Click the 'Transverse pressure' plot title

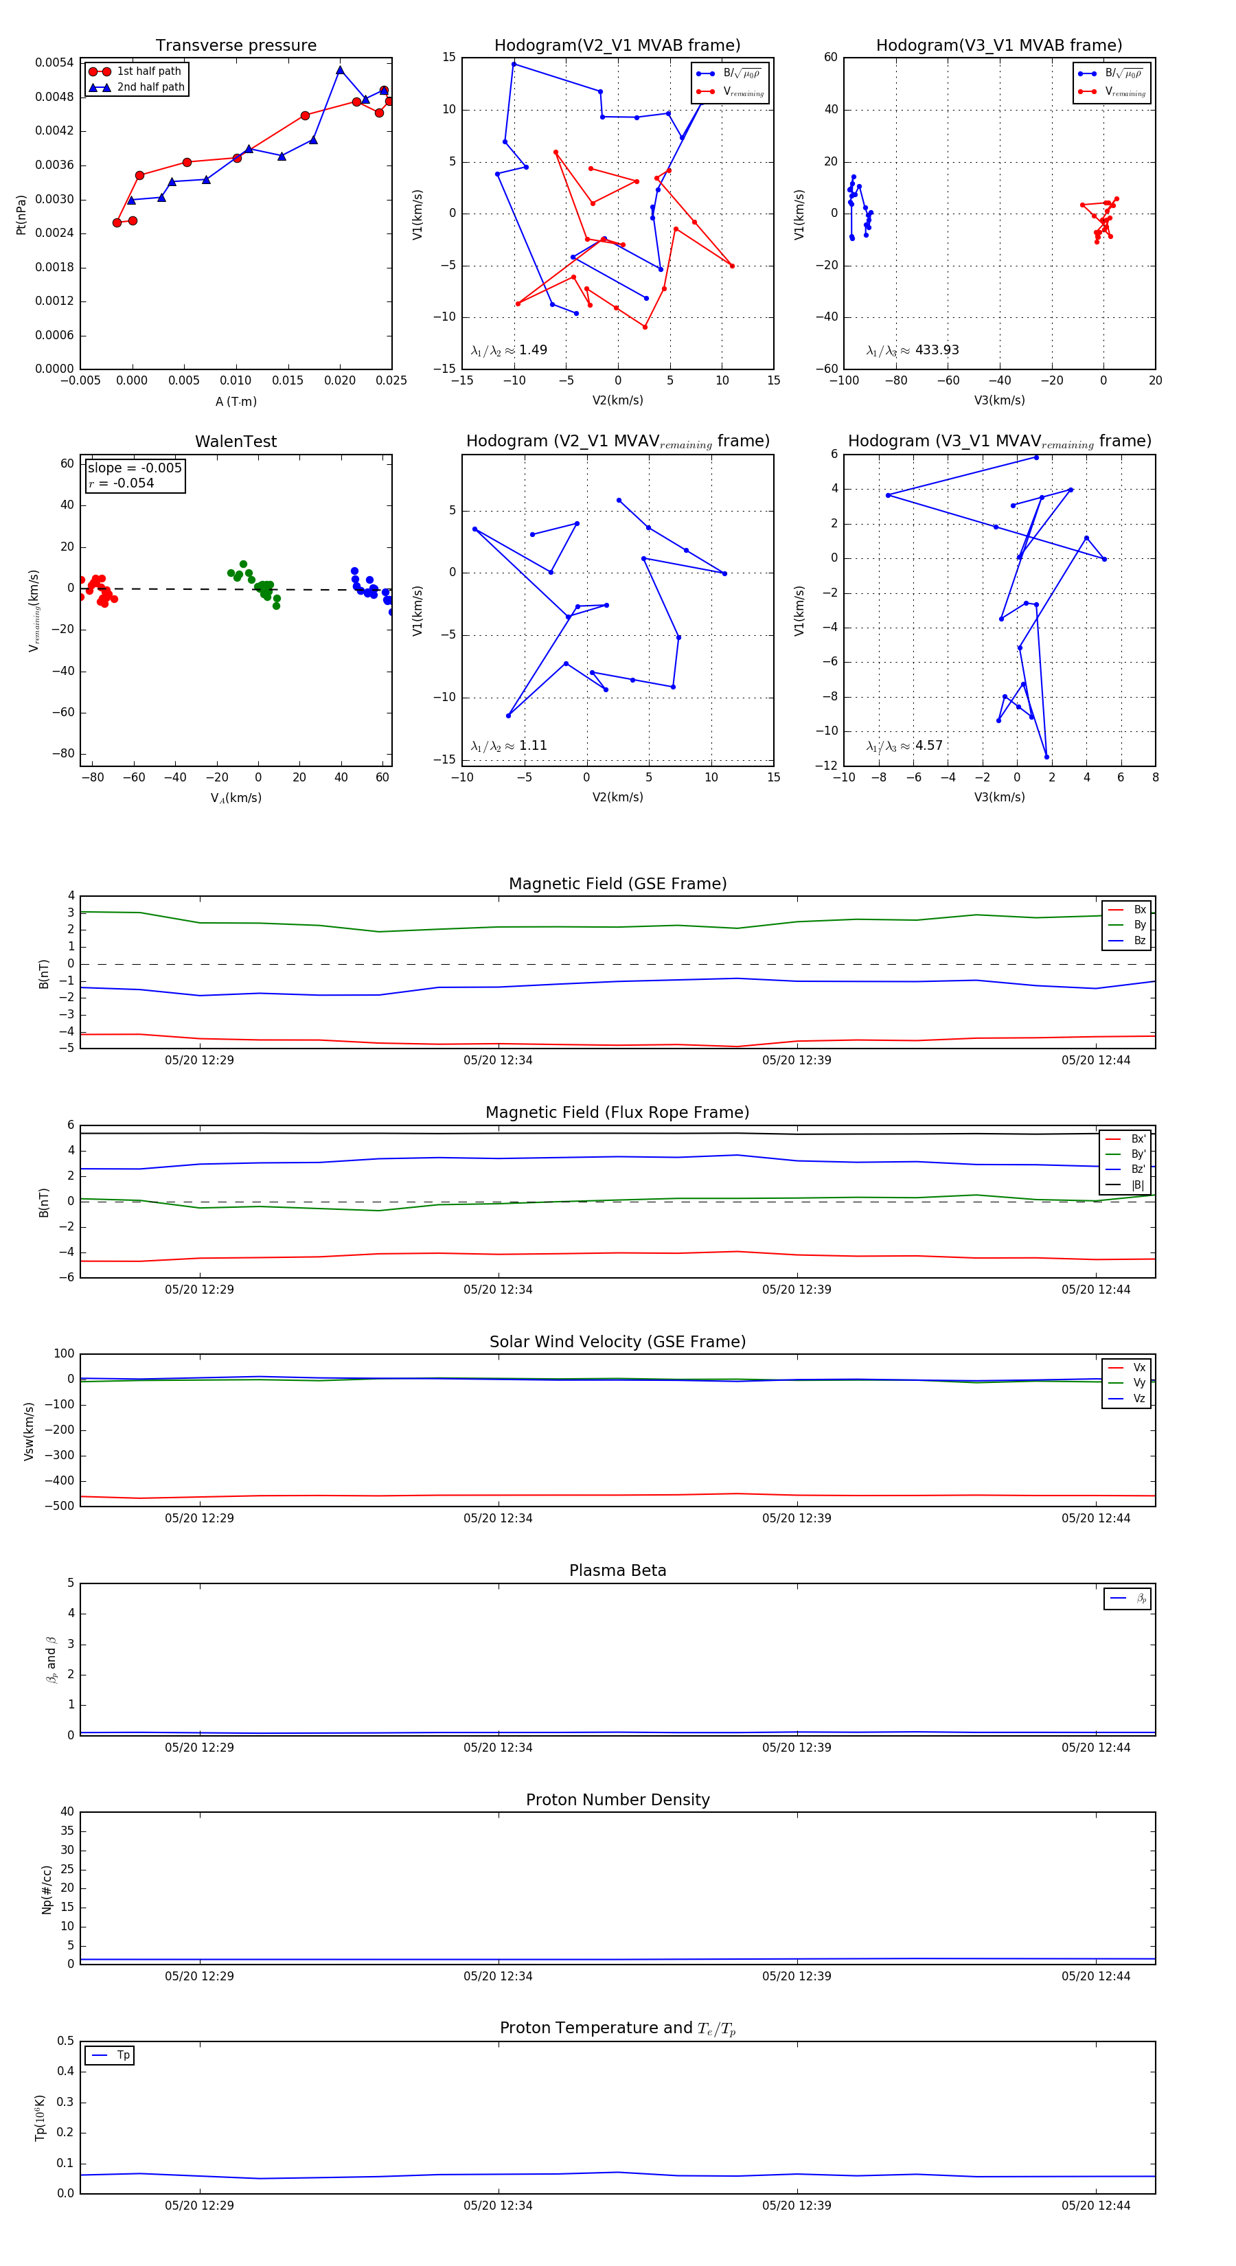[x=236, y=46]
